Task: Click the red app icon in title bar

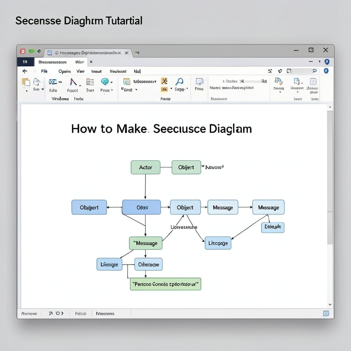Action: (23, 51)
